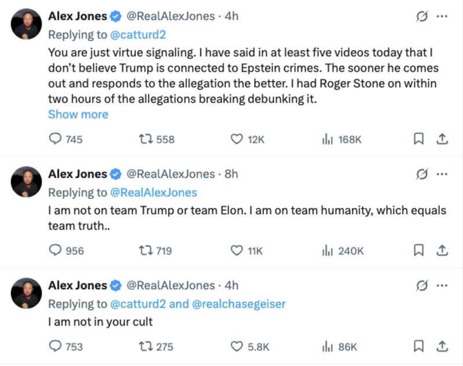This screenshot has width=463, height=366.
Task: Click the avatar on the third tweet
Action: [x=27, y=293]
